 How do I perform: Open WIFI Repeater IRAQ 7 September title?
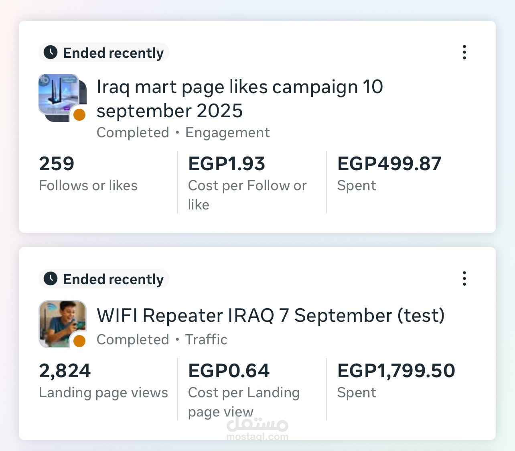tap(271, 315)
